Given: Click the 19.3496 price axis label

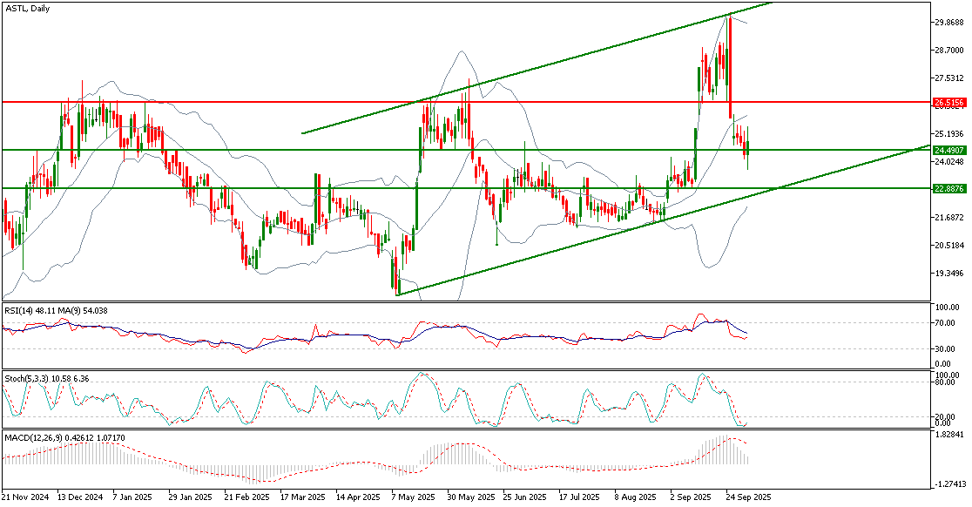Looking at the screenshot, I should point(949,274).
